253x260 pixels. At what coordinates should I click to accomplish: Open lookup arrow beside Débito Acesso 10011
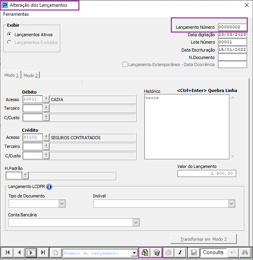pyautogui.click(x=46, y=99)
